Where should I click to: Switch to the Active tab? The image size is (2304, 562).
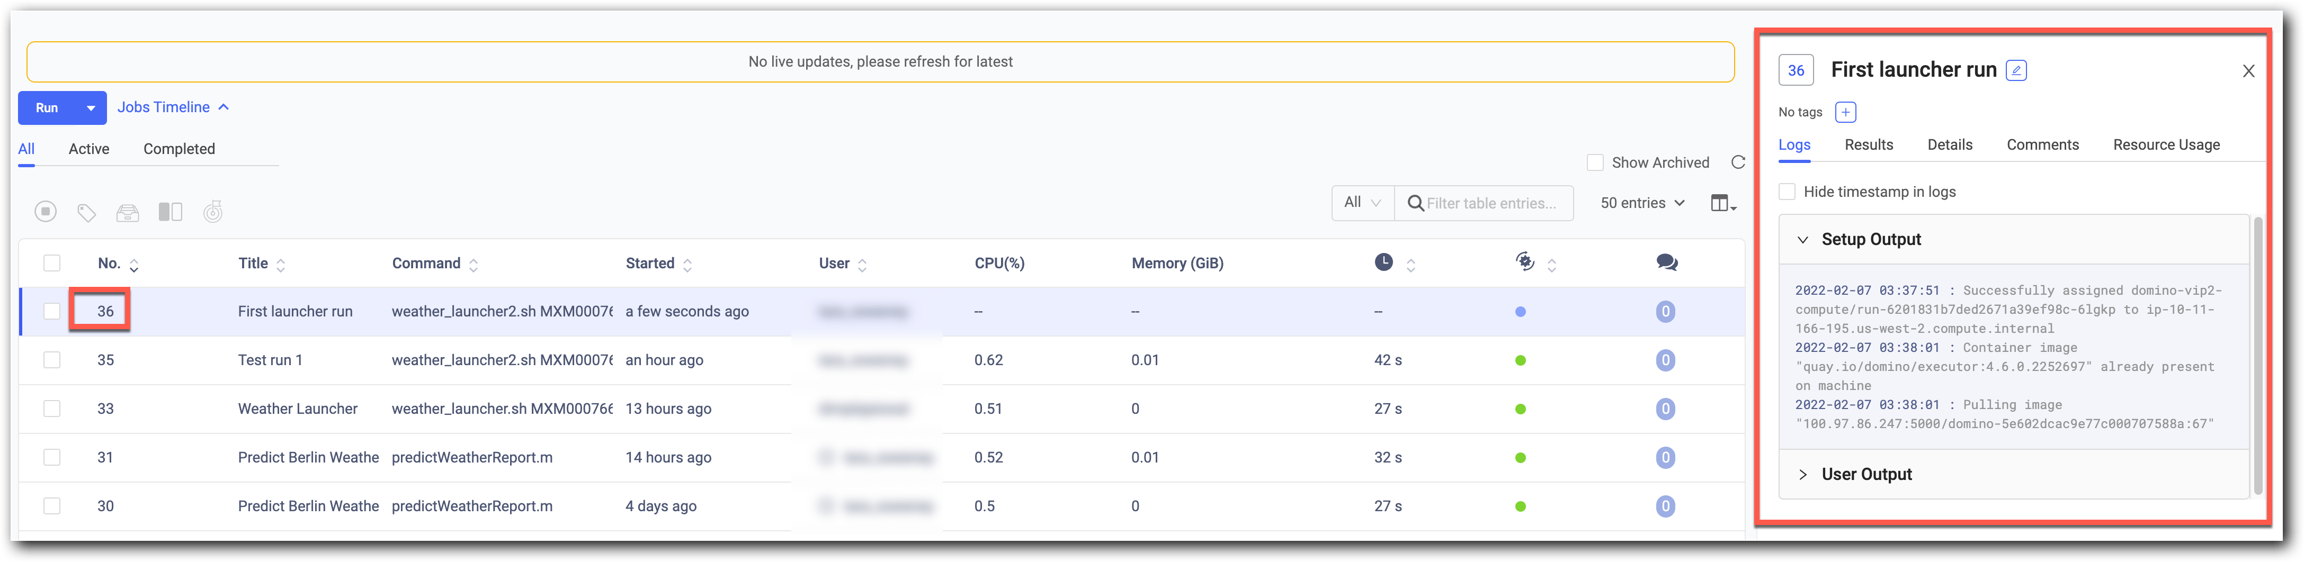[x=88, y=149]
